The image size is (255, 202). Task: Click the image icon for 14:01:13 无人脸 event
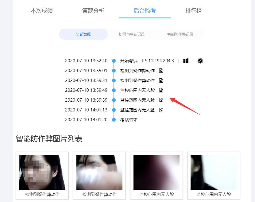click(161, 110)
